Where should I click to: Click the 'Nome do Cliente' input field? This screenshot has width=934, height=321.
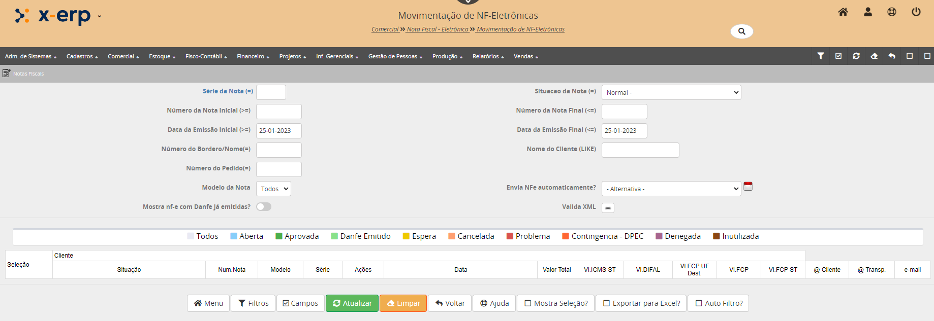[640, 150]
